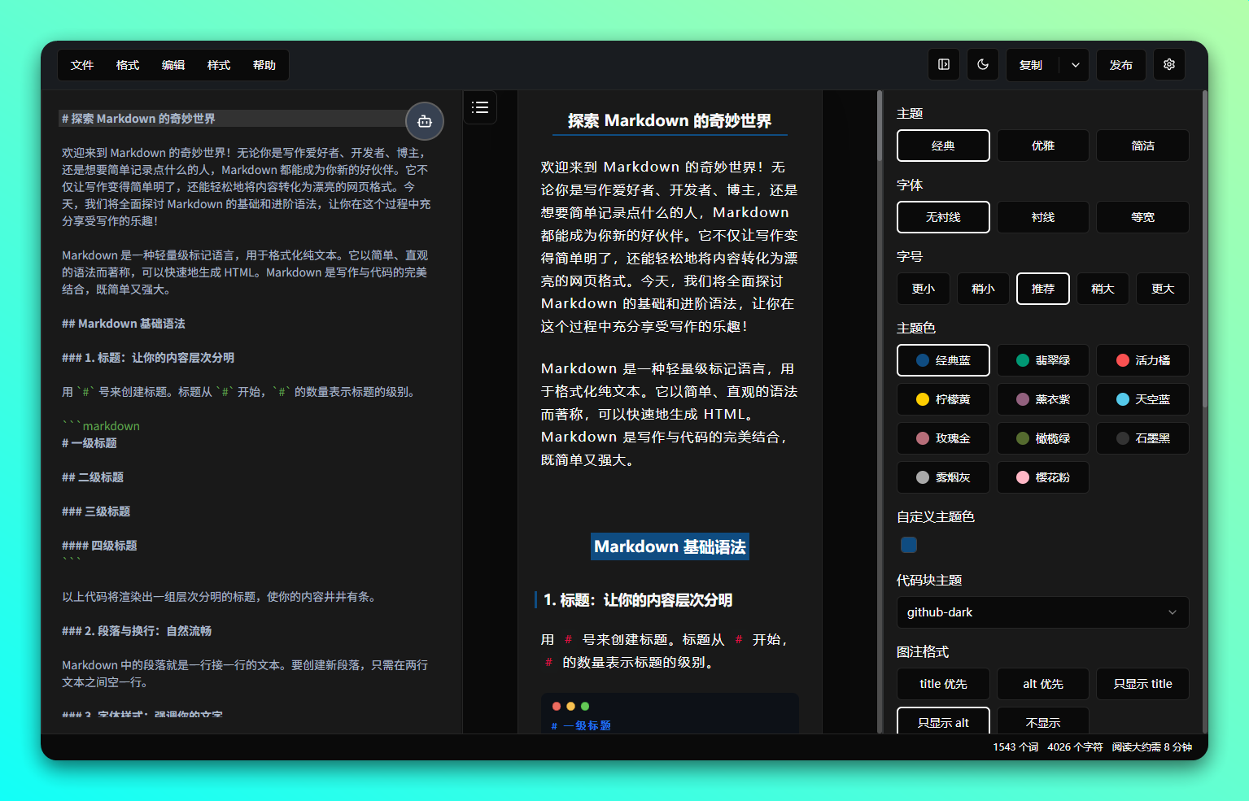The image size is (1249, 801).
Task: Pick the 玫瑰金 theme color
Action: 943,438
